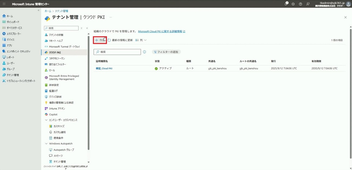Screen dimensions: 352x170
Task: Open エンドポイント セキュリティ in left navigation
Action: pyautogui.click(x=18, y=51)
